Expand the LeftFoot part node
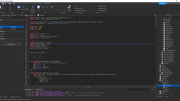The width and height of the screenshot is (180, 101). point(162,23)
